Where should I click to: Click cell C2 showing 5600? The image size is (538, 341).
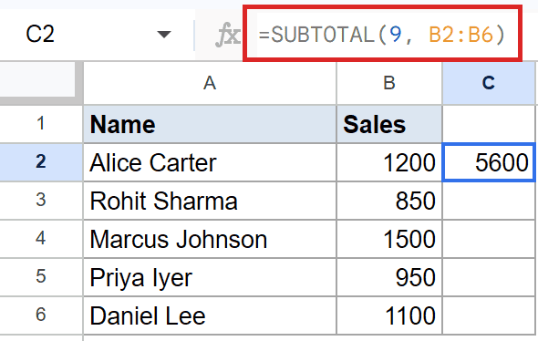tap(489, 162)
